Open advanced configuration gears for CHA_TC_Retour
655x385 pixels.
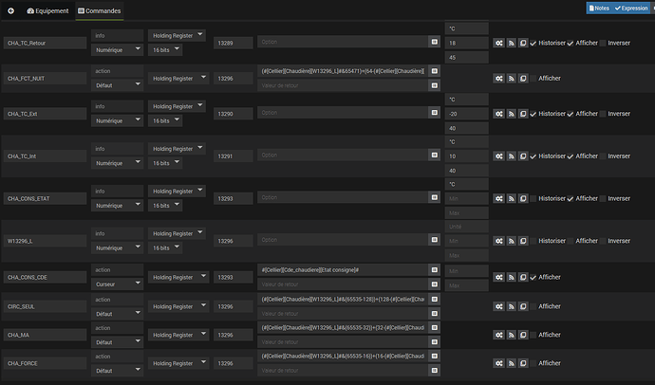click(x=498, y=43)
